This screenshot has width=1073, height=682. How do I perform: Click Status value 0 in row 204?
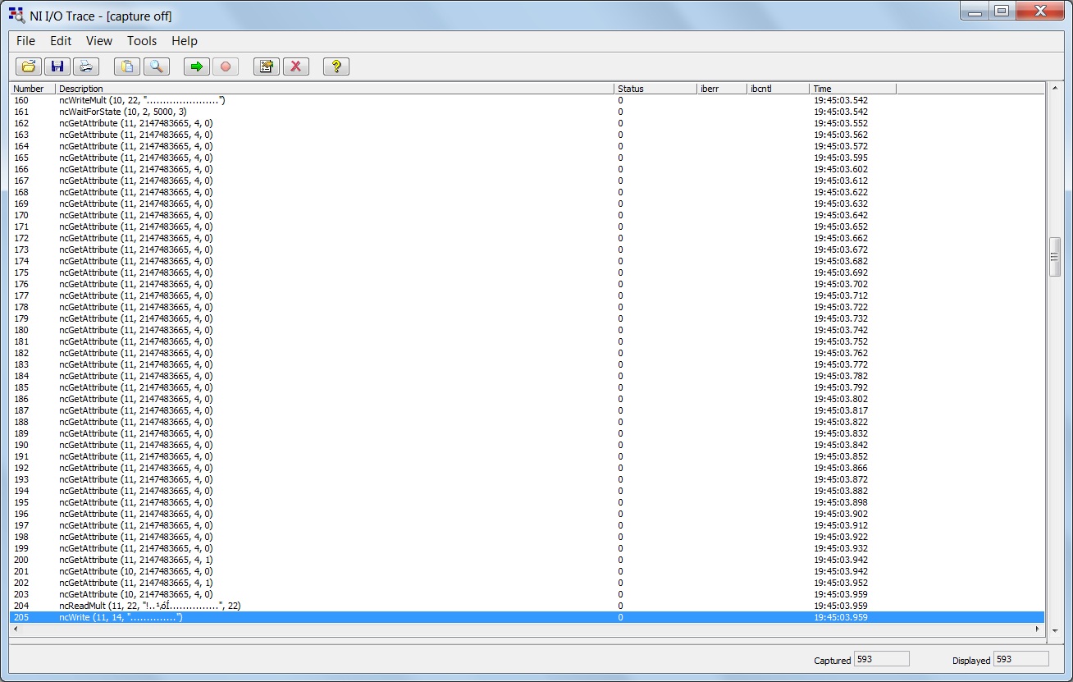[620, 606]
